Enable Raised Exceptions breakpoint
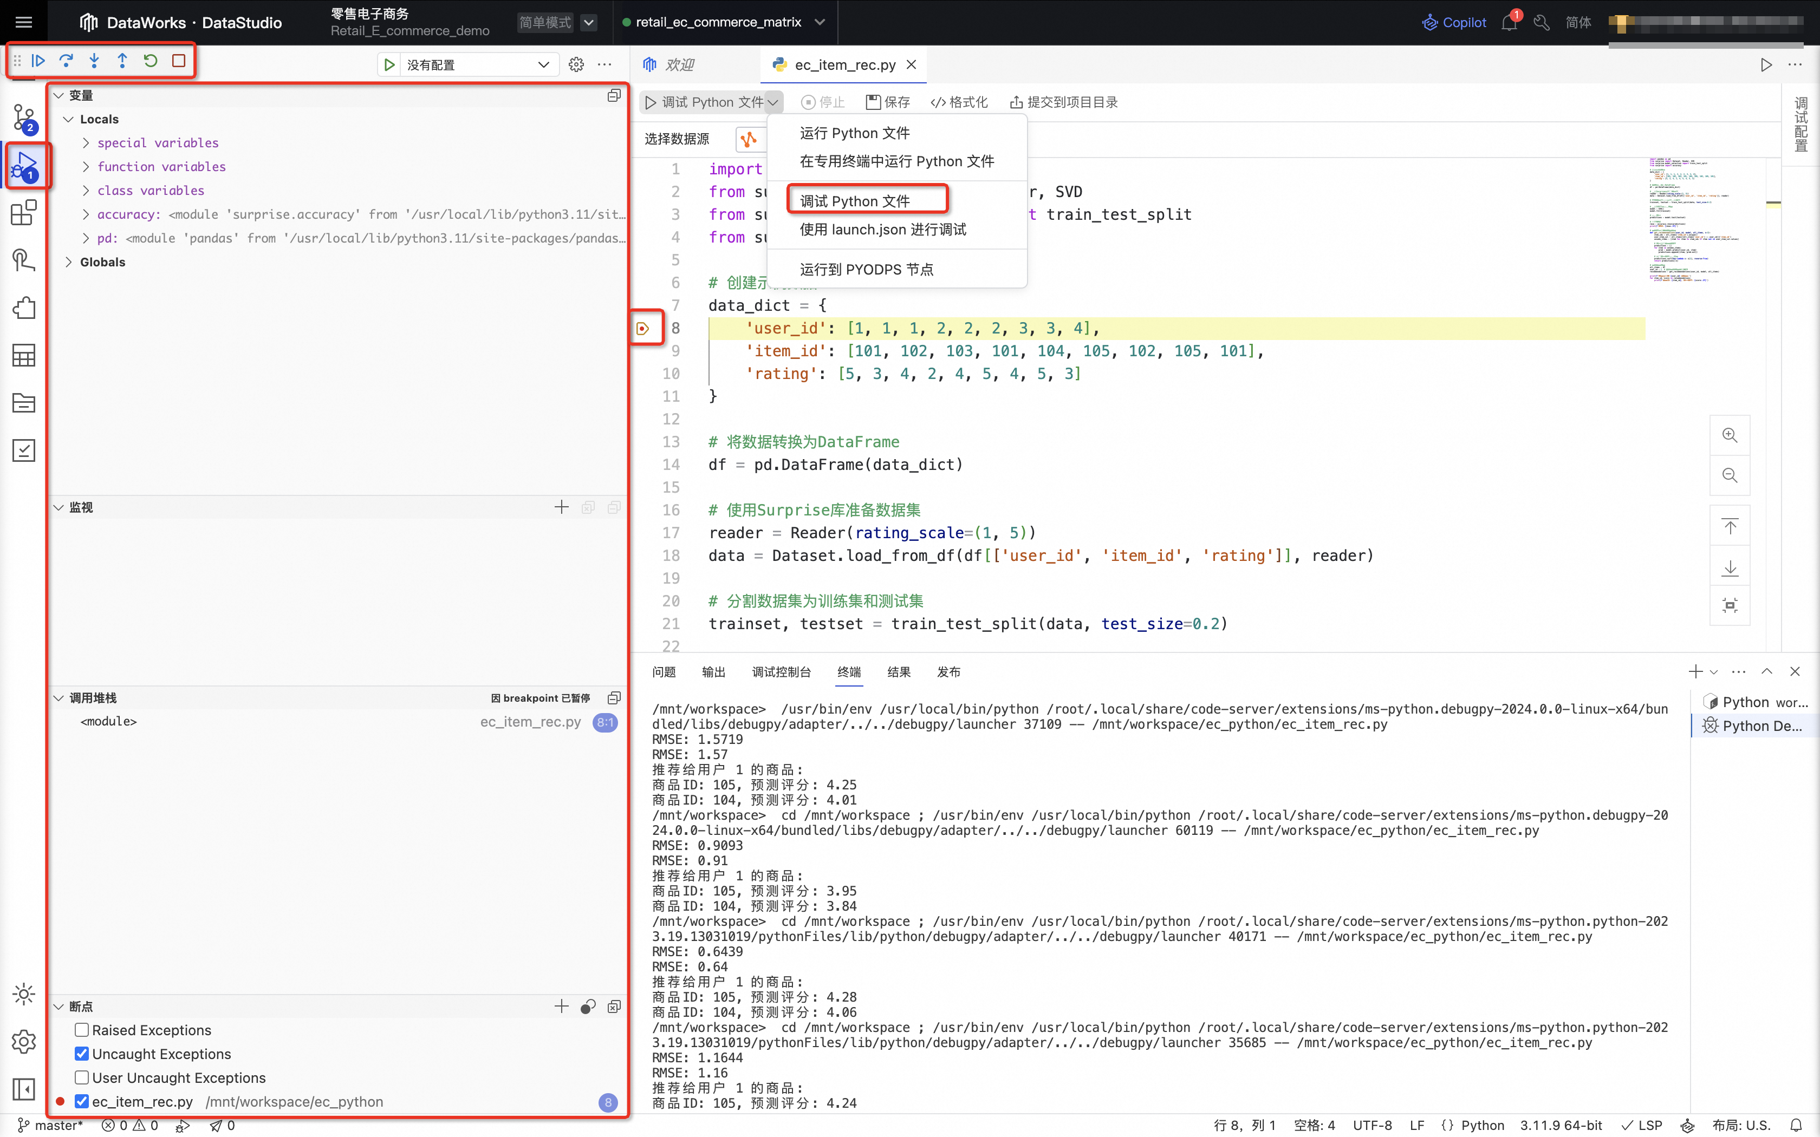 tap(82, 1030)
